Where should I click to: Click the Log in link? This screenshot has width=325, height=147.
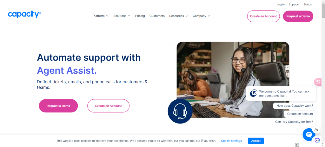(x=281, y=4)
